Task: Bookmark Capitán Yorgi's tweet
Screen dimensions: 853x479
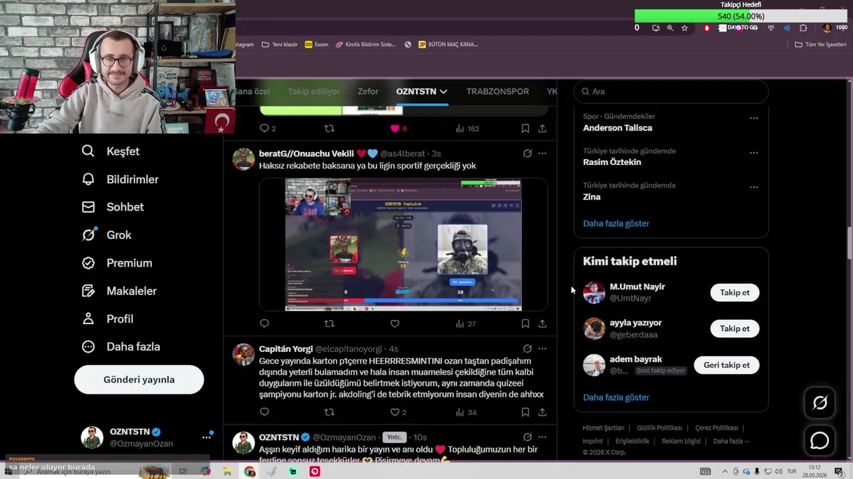Action: 525,412
